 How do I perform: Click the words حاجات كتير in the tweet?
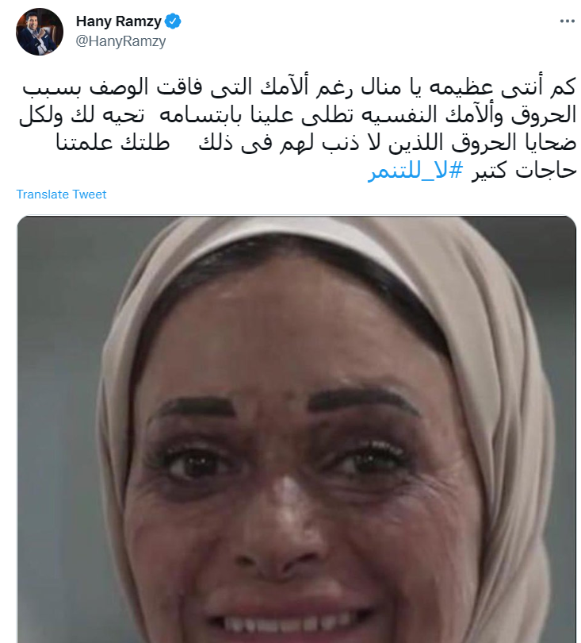point(524,171)
